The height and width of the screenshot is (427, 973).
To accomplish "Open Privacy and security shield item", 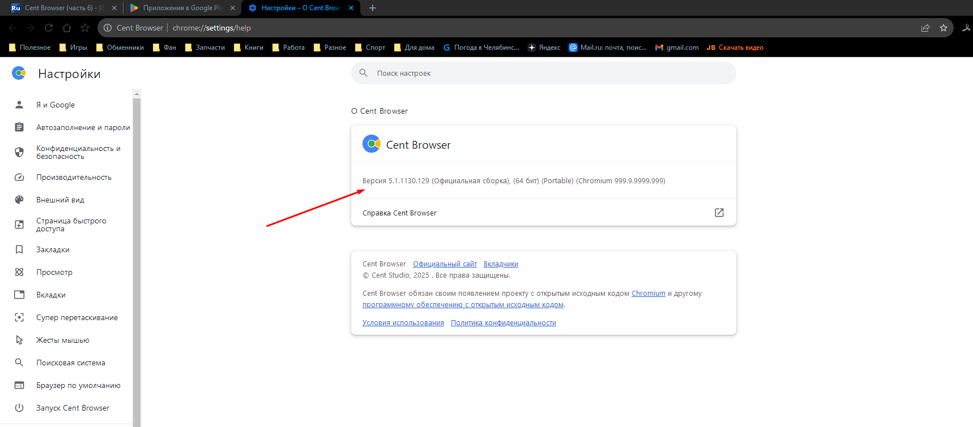I will coord(19,152).
